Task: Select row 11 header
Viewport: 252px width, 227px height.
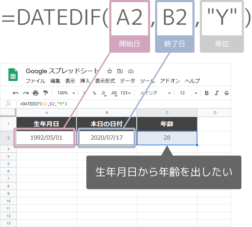Action: click(x=8, y=208)
